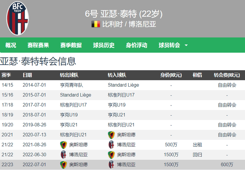This screenshot has width=245, height=170.
Task: Open the 身价浮动 tab
Action: click(137, 45)
